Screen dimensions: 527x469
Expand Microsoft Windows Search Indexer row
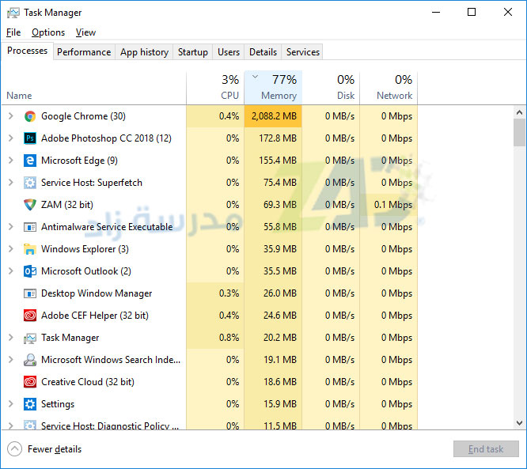point(11,360)
